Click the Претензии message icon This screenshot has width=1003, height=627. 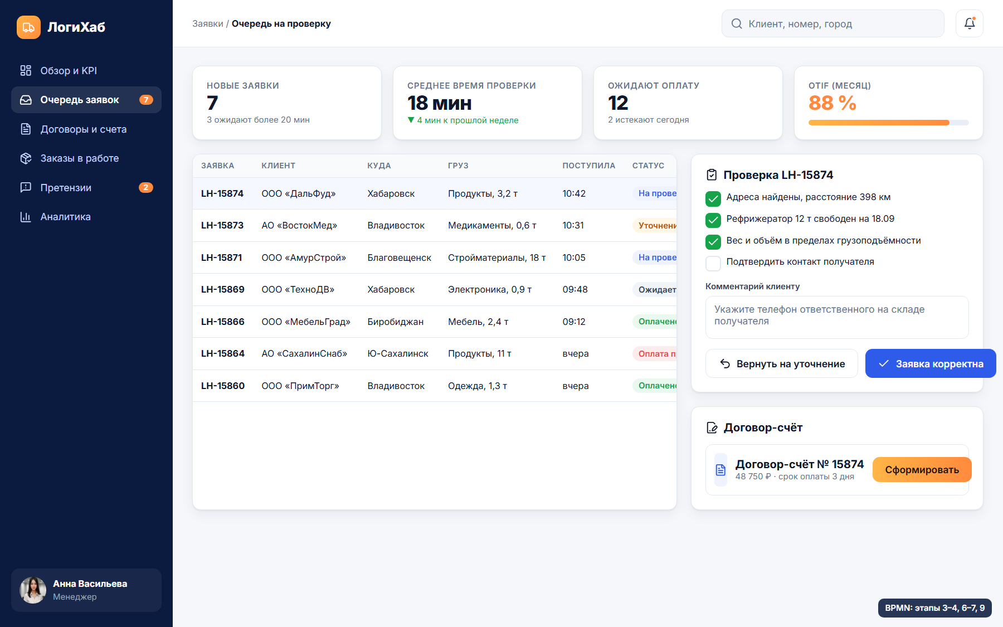click(x=26, y=188)
